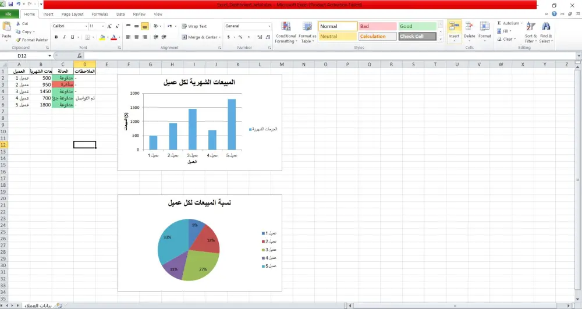Click the Copy icon

tap(18, 31)
